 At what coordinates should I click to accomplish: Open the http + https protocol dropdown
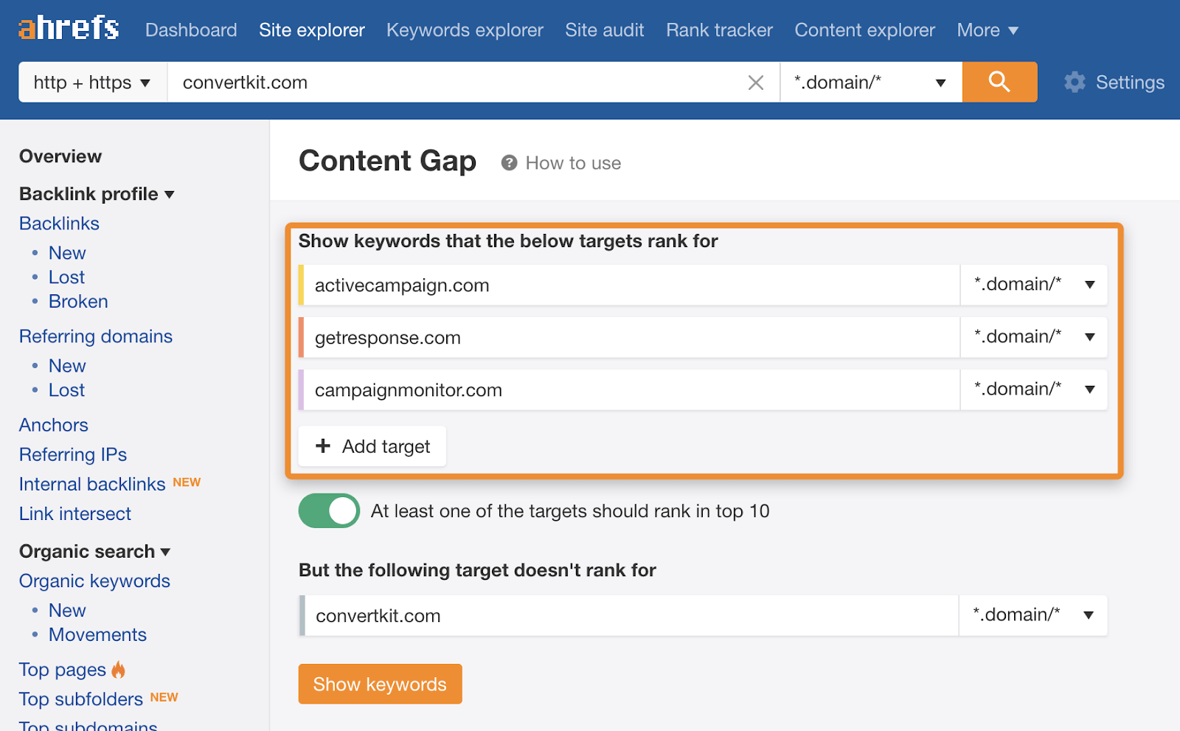tap(91, 82)
